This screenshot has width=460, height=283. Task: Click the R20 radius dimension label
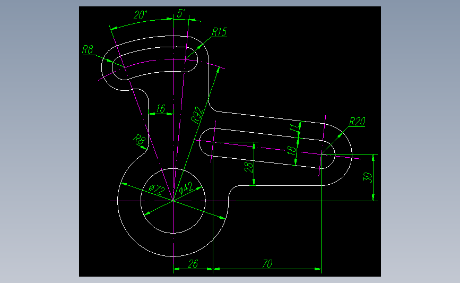click(x=357, y=122)
